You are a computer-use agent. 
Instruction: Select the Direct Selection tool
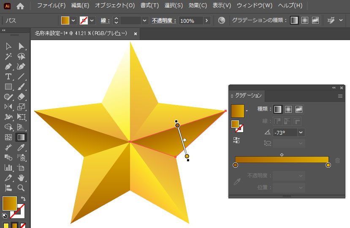21,46
